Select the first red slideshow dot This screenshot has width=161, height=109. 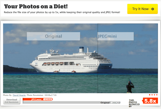(150, 95)
